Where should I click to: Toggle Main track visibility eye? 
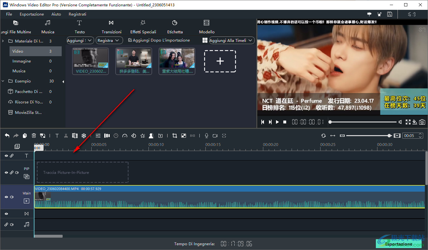coord(6,197)
